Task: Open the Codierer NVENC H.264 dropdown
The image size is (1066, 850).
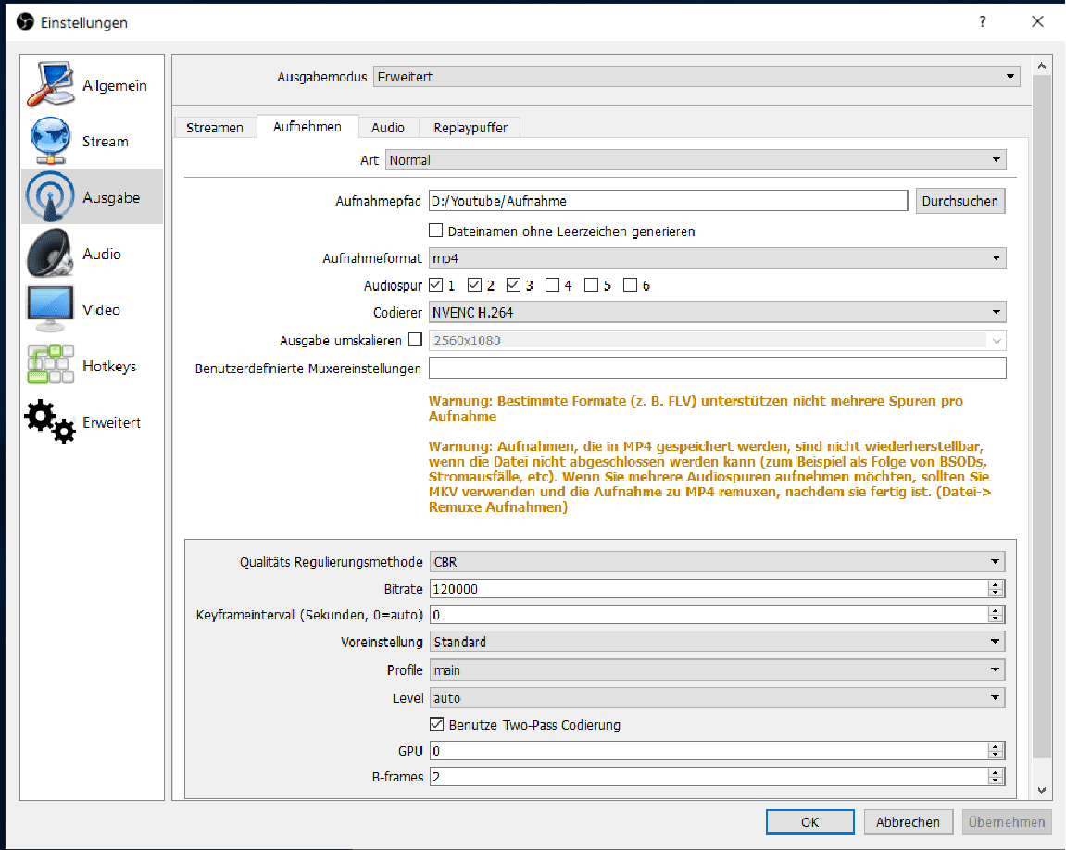Action: tap(717, 313)
